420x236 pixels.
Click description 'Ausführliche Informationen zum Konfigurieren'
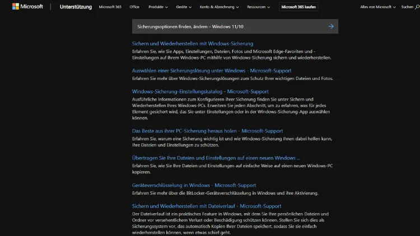coord(231,108)
